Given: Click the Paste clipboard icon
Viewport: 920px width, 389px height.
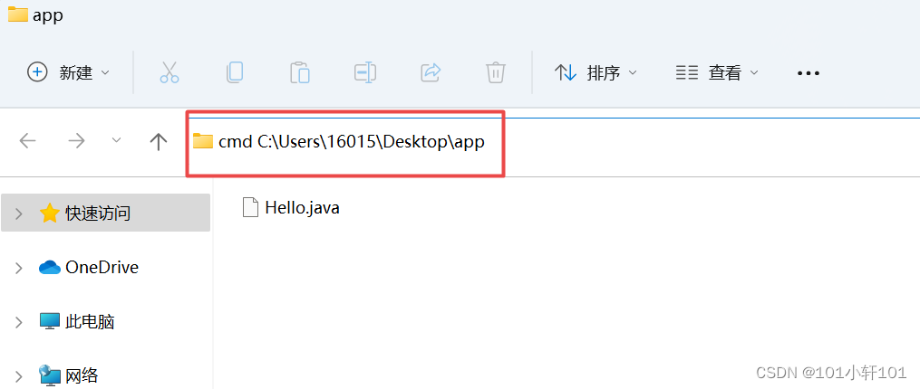Looking at the screenshot, I should pos(300,72).
